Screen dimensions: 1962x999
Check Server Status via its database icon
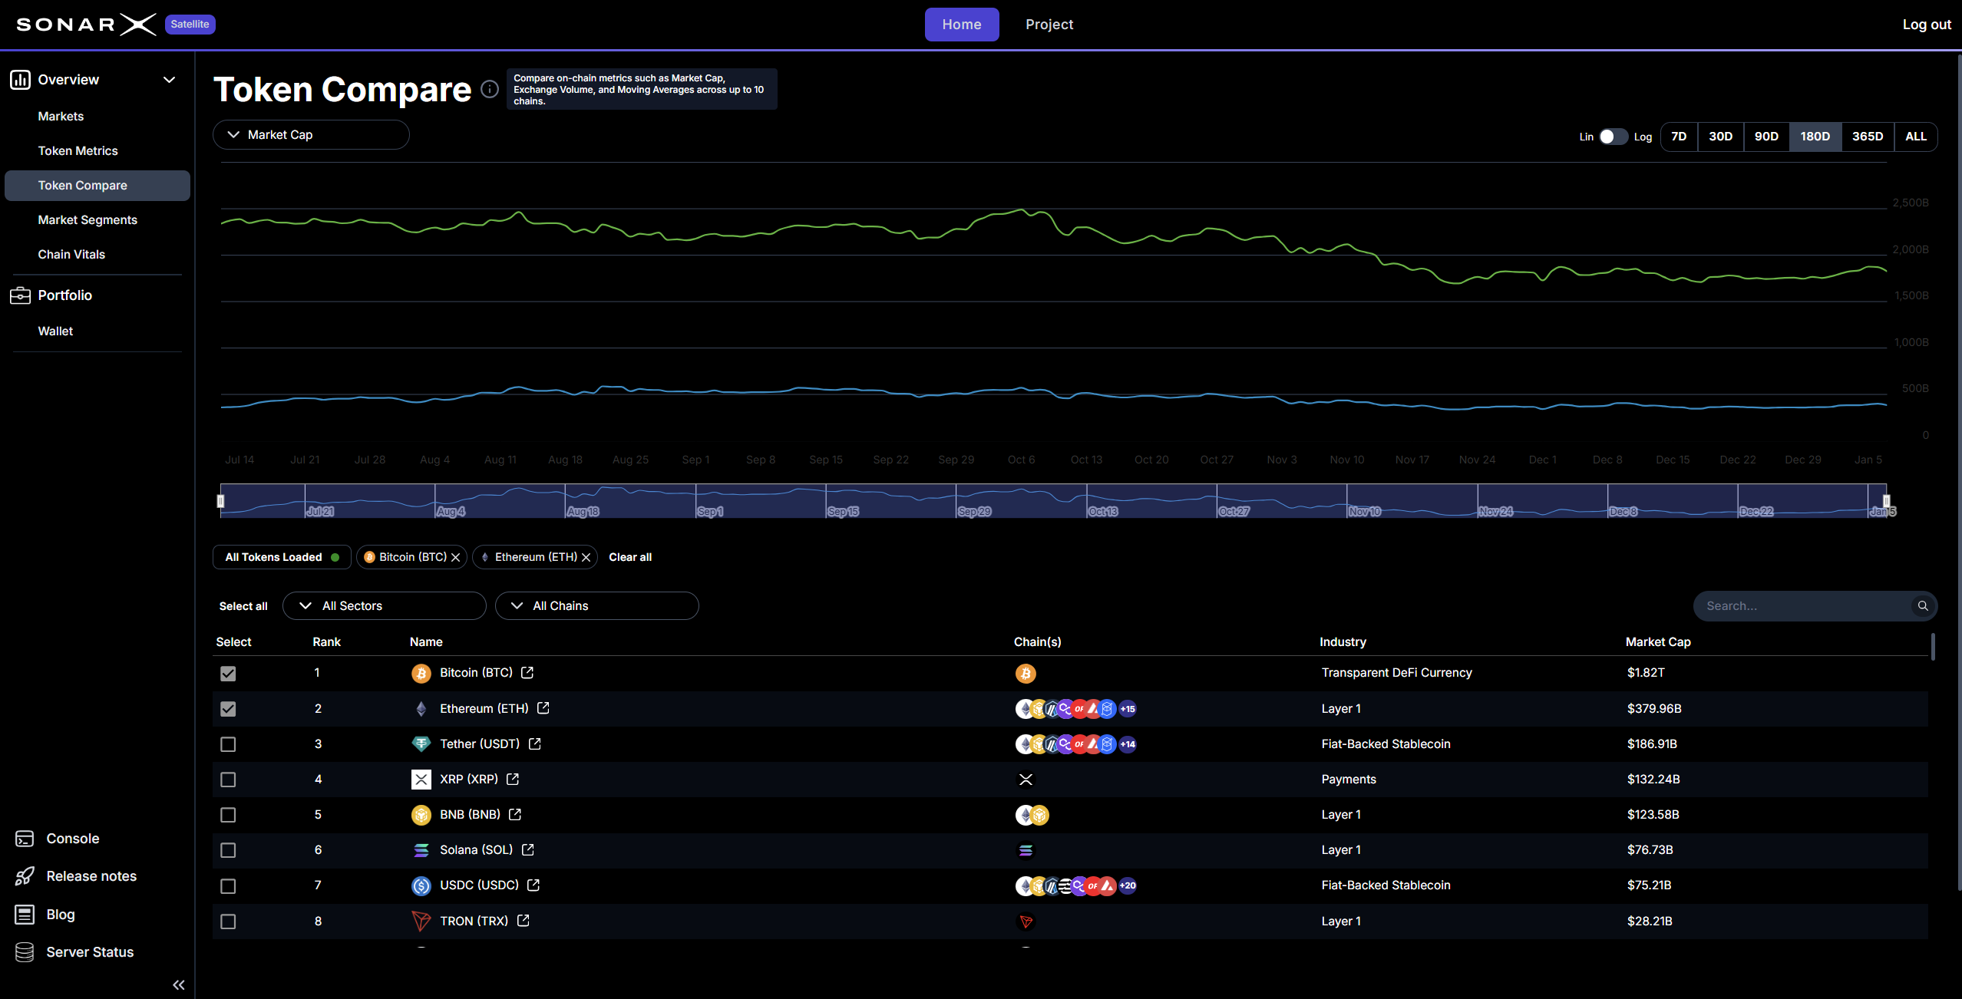[24, 951]
